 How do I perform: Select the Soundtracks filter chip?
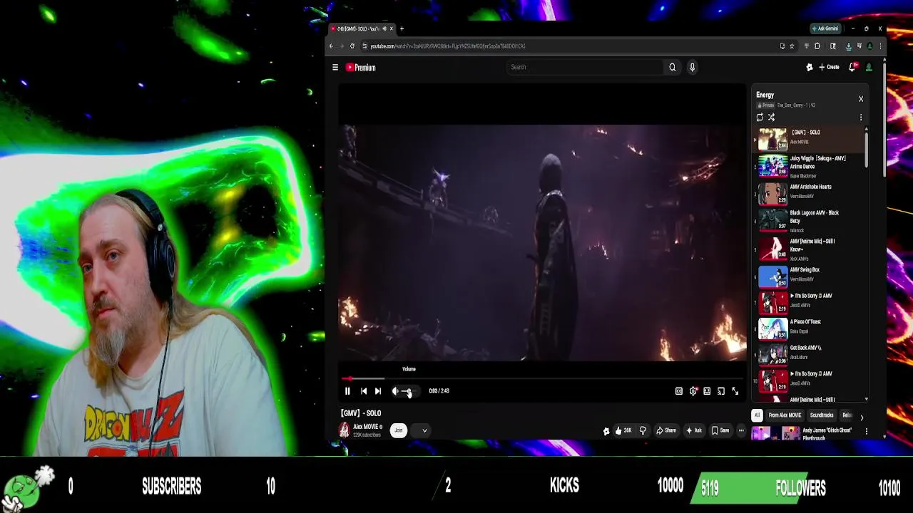click(x=822, y=415)
